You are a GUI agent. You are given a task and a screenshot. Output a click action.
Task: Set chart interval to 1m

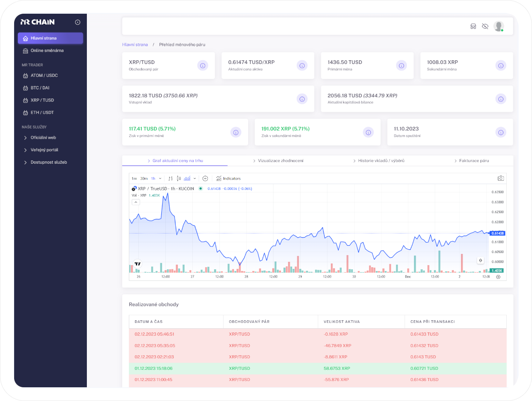tap(134, 179)
